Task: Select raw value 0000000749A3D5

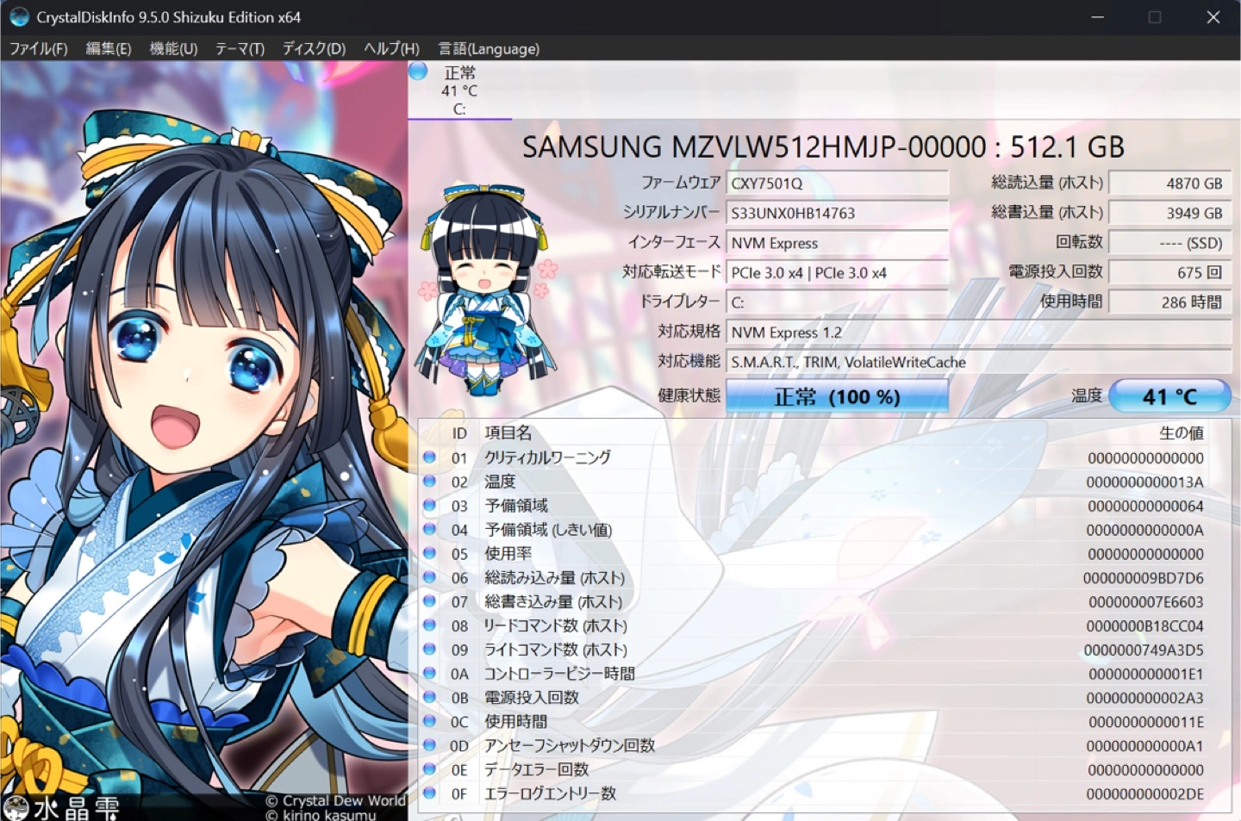Action: 1144,650
